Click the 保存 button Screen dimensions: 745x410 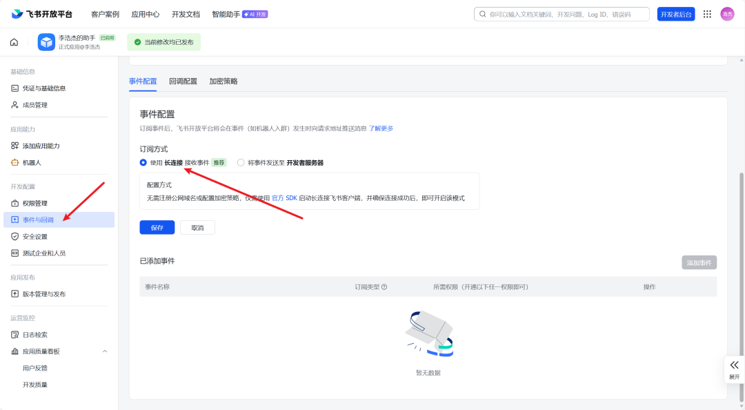click(x=157, y=227)
